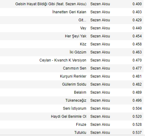Image resolution: width=145 pixels, height=136 pixels.
Task: Select Güllerim Soldu track title
Action: point(74,84)
